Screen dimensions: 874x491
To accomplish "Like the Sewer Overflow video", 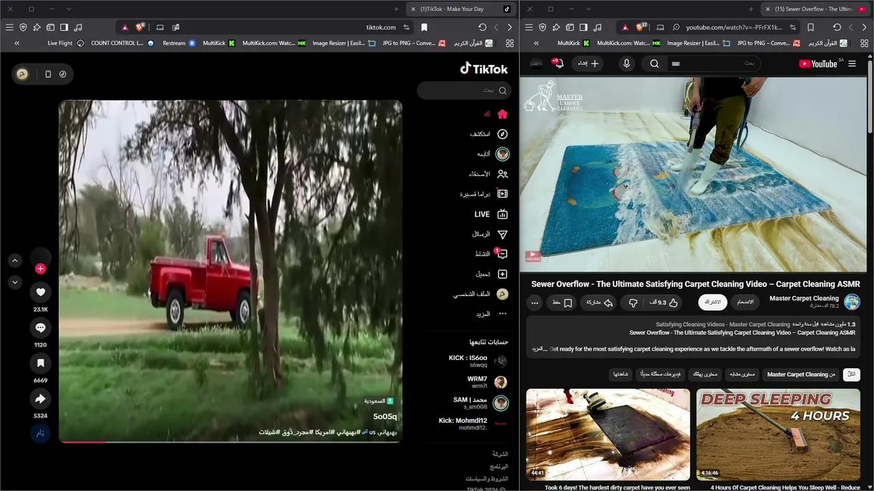I will [x=664, y=303].
